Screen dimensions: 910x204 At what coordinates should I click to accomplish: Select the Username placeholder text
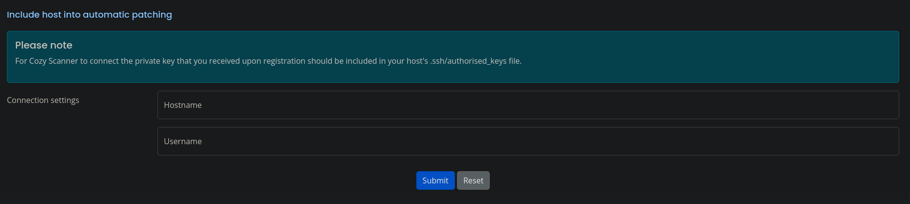[x=183, y=141]
